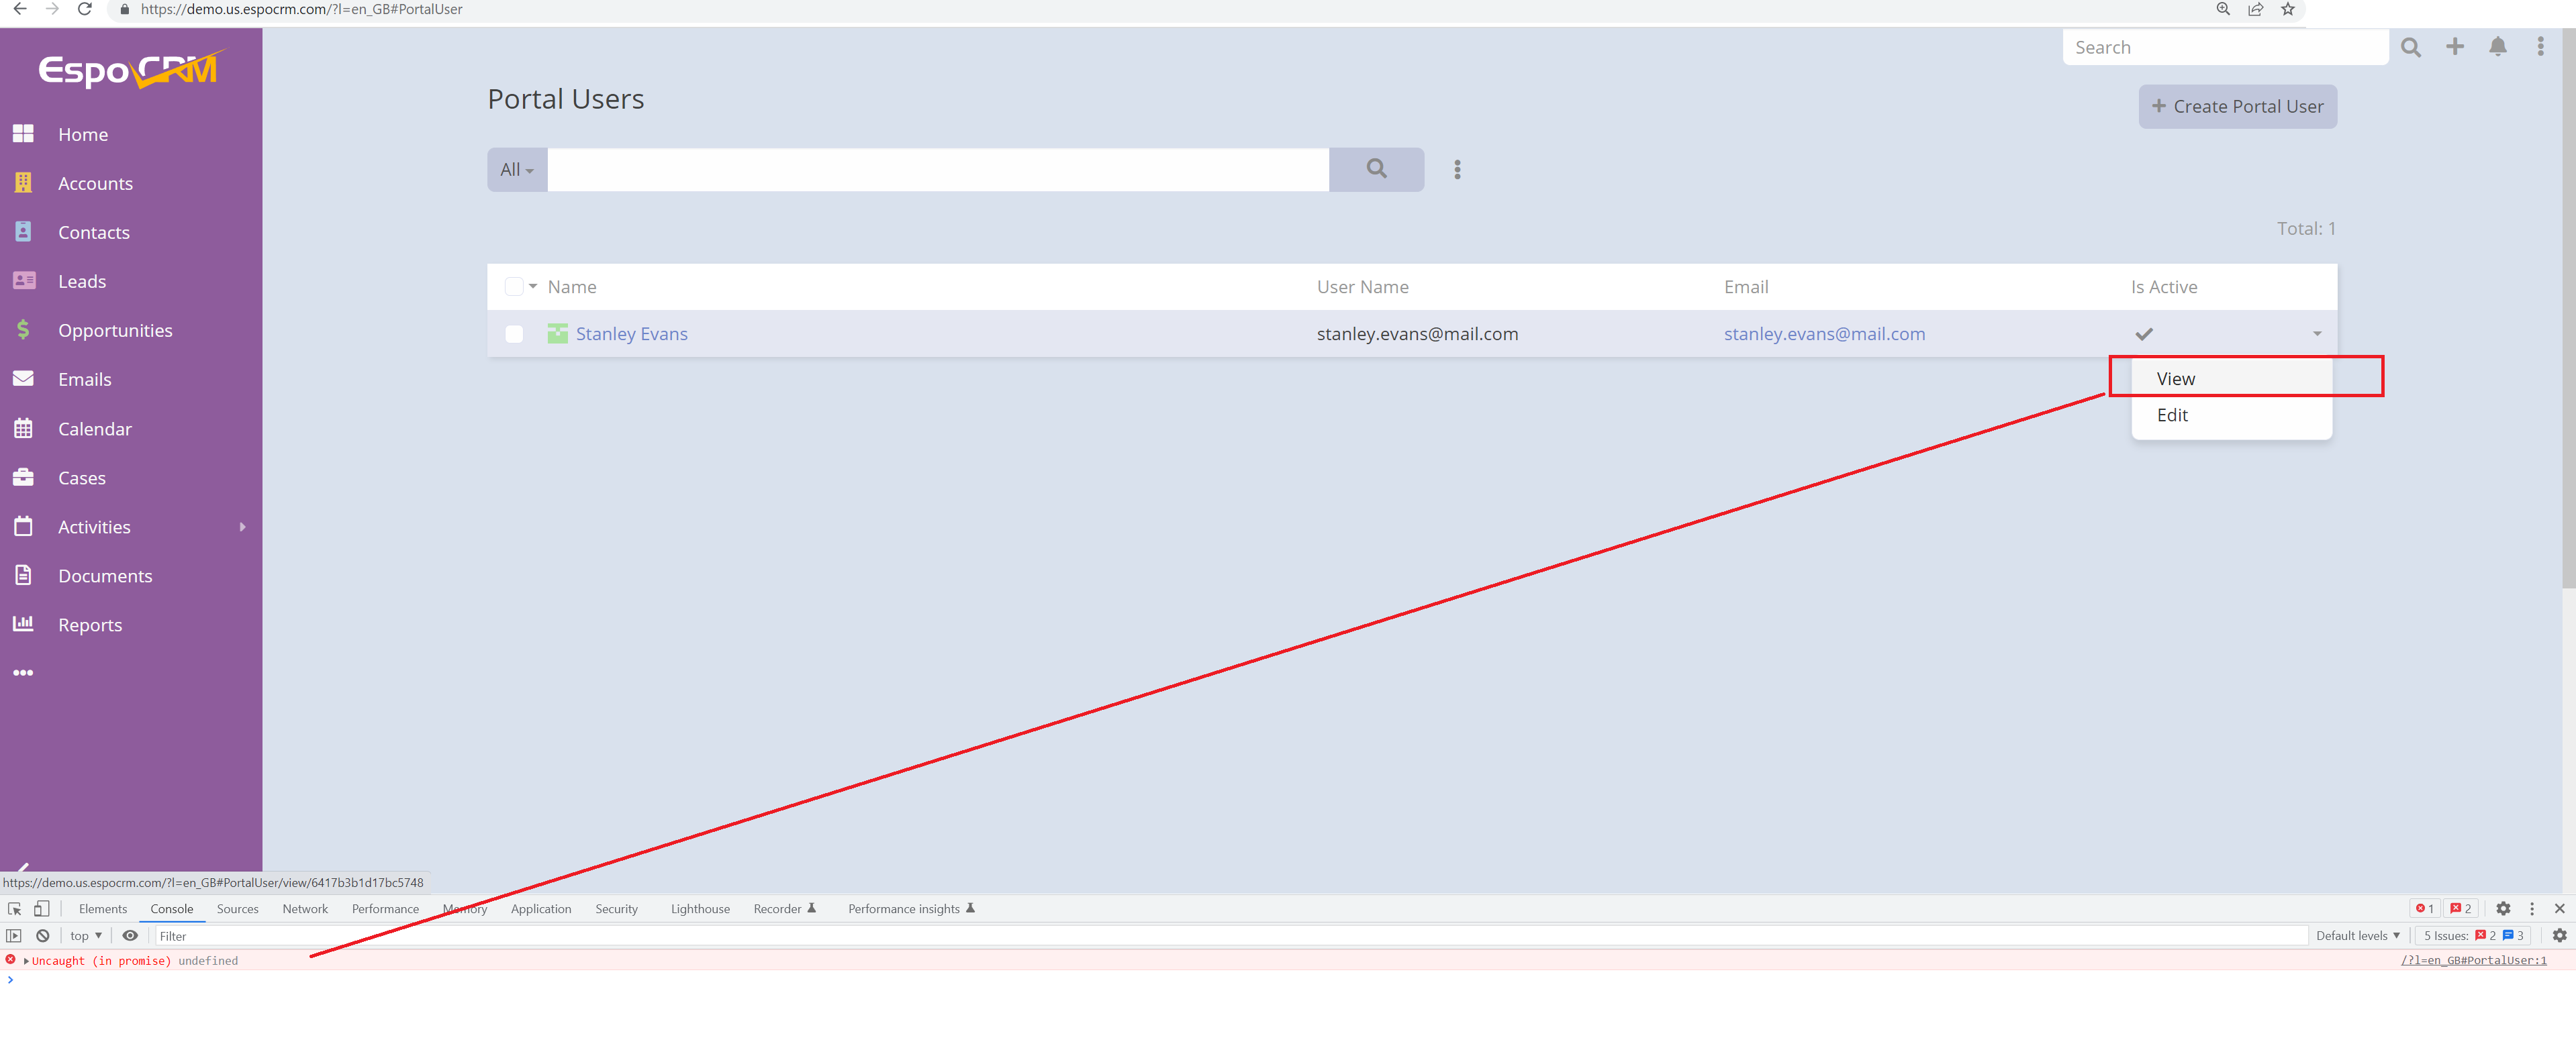This screenshot has width=2576, height=1050.
Task: Open the DevTools settings gear
Action: pyautogui.click(x=2503, y=908)
